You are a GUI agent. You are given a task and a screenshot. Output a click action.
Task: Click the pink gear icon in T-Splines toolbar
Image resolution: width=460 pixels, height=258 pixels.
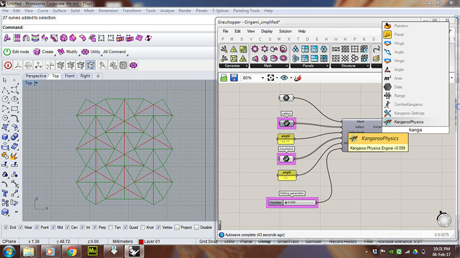coord(133,65)
